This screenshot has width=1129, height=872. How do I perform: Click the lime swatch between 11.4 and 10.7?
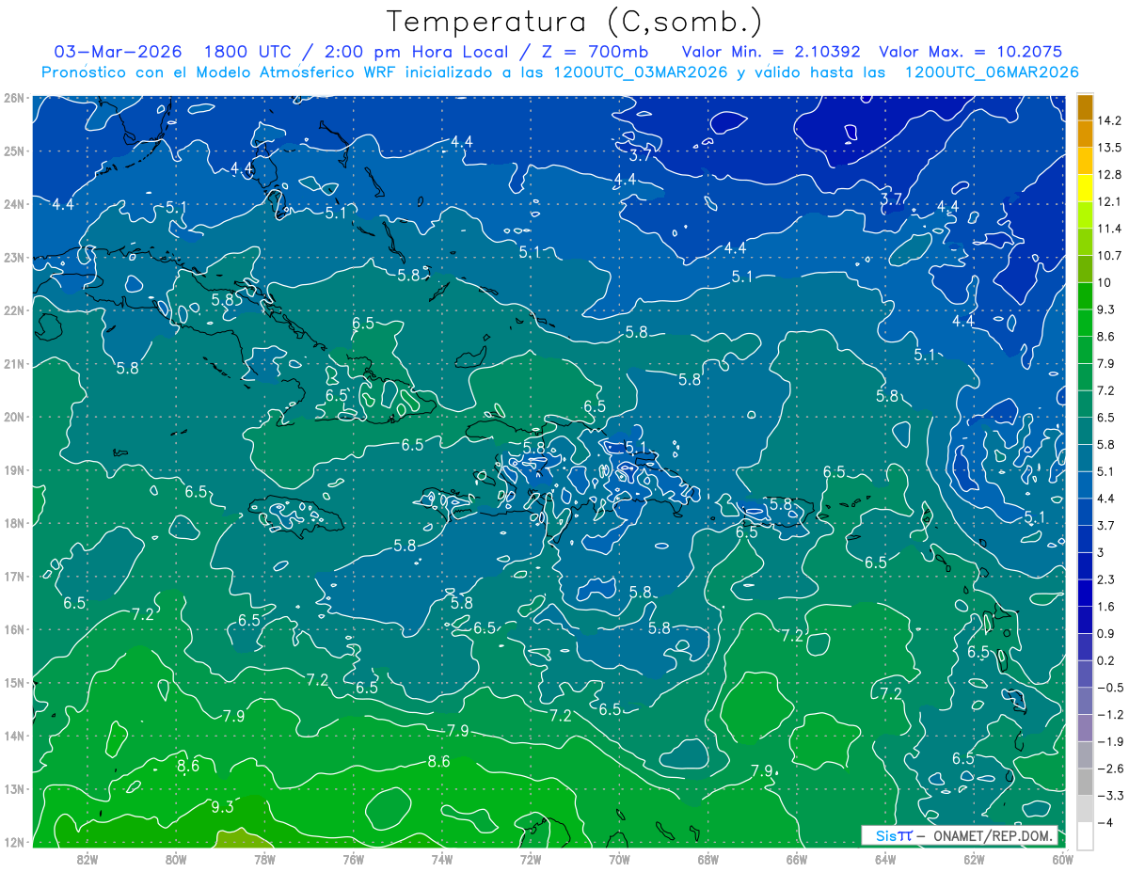(1086, 241)
